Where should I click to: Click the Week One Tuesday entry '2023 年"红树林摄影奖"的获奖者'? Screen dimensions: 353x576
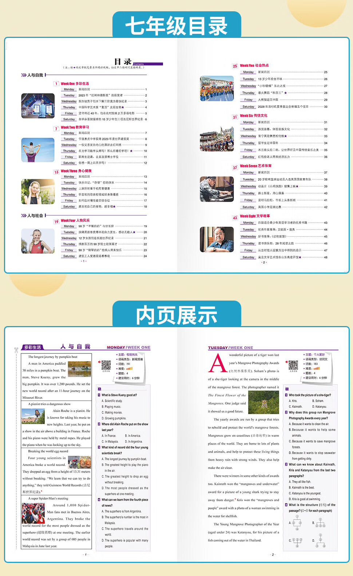pos(101,95)
